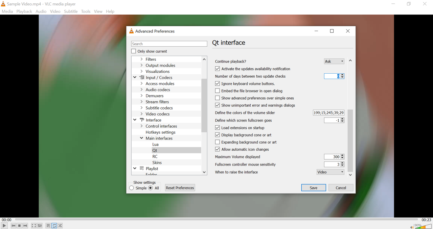Screen dimensions: 433x229
Task: Close the Advanced Preferences dialog
Action: click(x=348, y=31)
